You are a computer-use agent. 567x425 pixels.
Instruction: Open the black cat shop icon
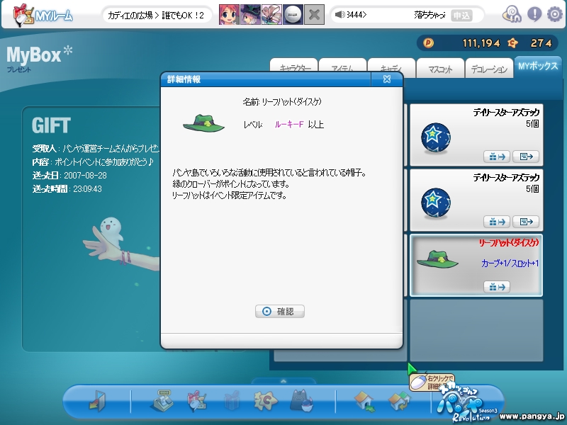tap(302, 400)
